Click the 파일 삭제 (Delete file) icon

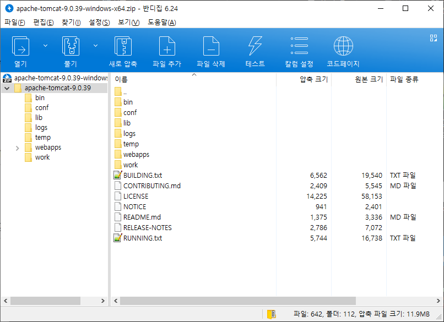pyautogui.click(x=211, y=46)
